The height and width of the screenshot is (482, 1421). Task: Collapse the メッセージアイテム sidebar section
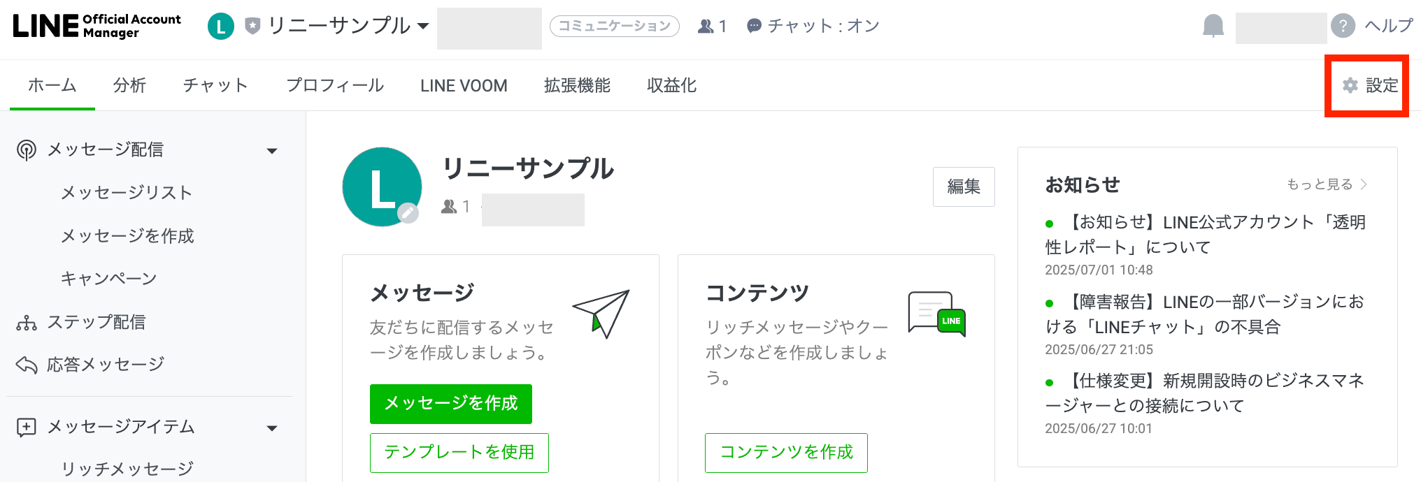coord(272,428)
